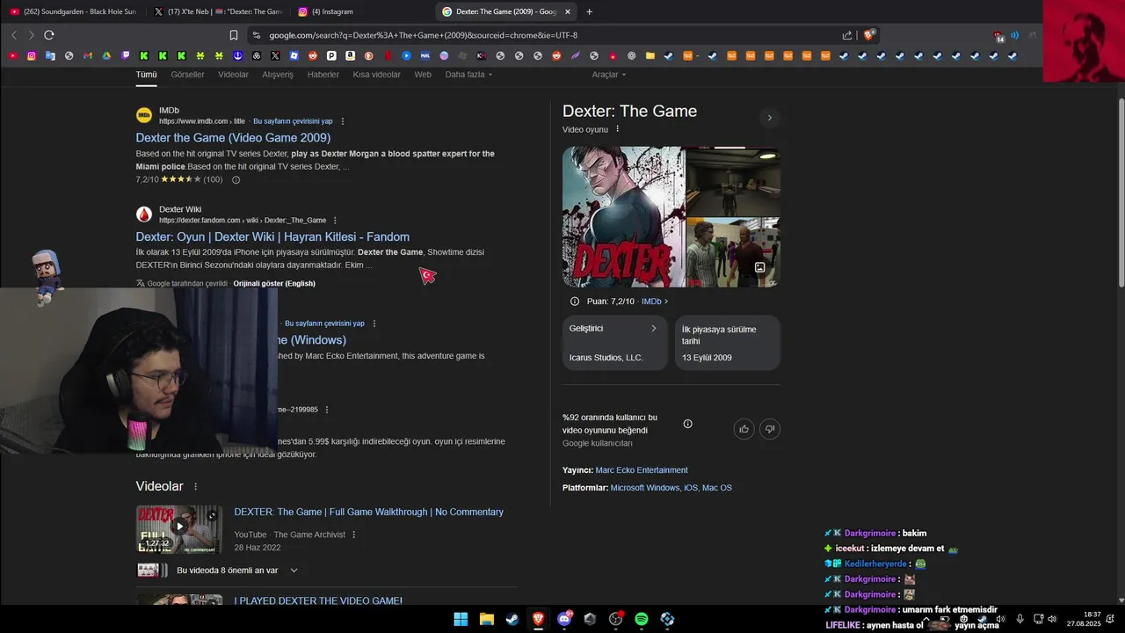Switch to Soundgarden Black Hole Sun browser tab

[73, 11]
